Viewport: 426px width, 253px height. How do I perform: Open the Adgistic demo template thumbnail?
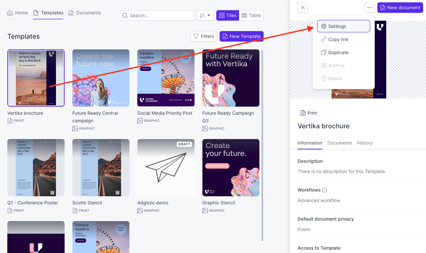click(x=166, y=168)
